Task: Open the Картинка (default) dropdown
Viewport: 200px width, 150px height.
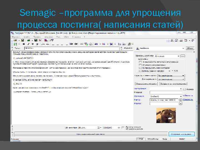Action: point(166,96)
